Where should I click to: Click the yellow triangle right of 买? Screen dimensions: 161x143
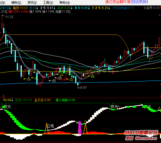click(x=71, y=79)
